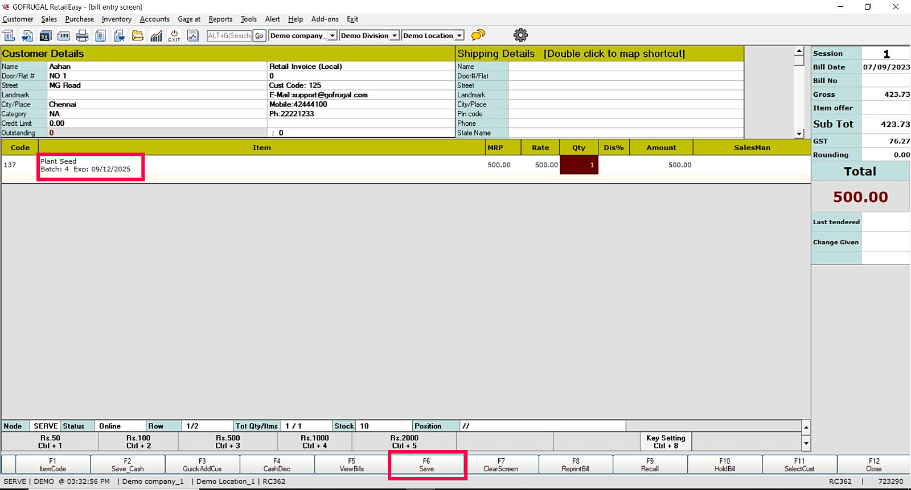The height and width of the screenshot is (490, 911).
Task: Open the yellow chat bubbles icon
Action: 478,35
